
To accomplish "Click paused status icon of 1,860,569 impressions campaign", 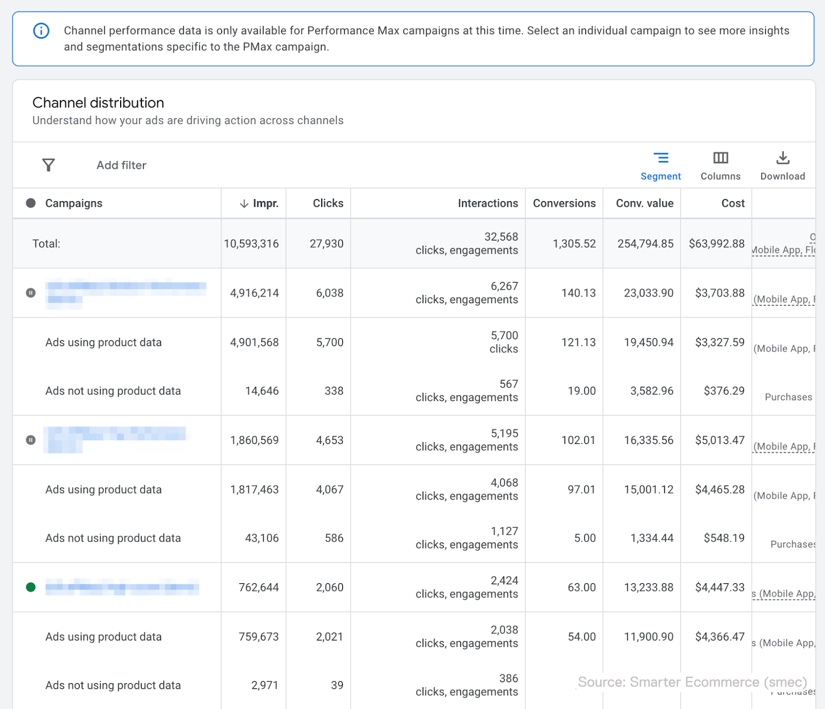I will [31, 440].
